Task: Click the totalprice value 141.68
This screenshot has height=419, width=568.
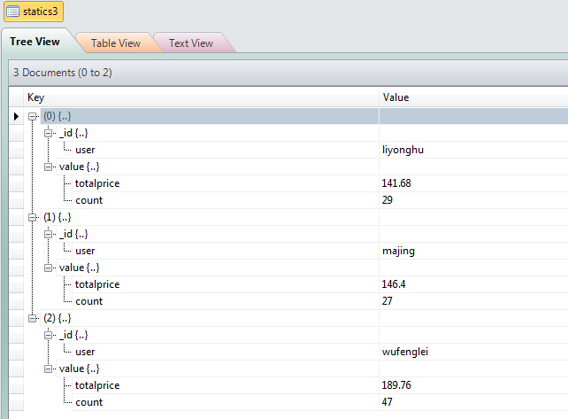Action: point(396,183)
